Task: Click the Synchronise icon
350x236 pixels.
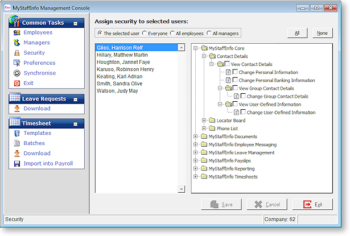Action: click(16, 73)
